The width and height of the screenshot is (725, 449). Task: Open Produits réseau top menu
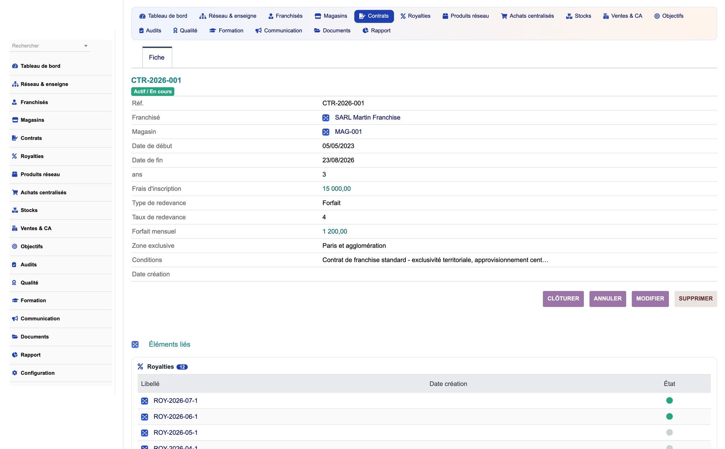pyautogui.click(x=466, y=16)
